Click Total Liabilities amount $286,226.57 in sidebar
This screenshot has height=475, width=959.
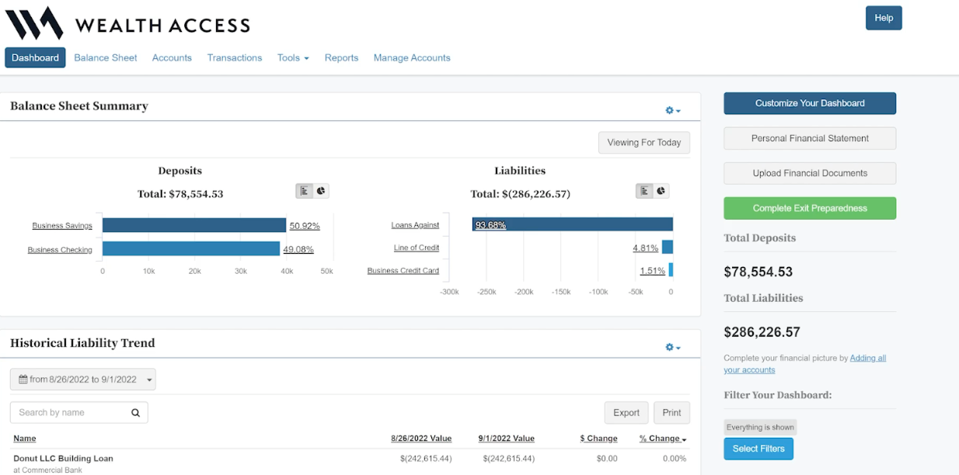coord(762,332)
